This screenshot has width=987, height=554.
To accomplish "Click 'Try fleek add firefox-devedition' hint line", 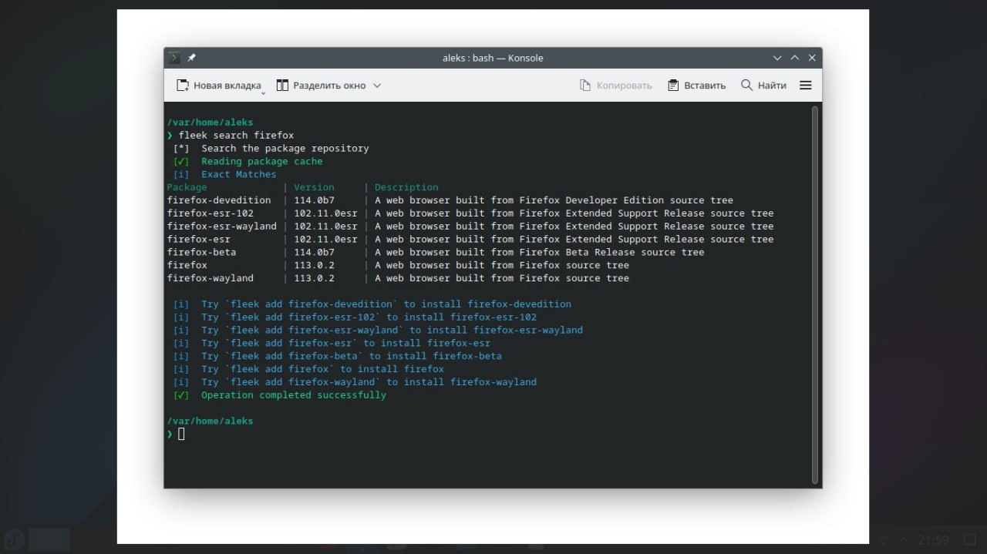I will click(386, 304).
